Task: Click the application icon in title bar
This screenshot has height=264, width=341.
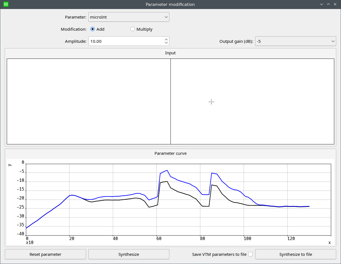Action: 6,4
